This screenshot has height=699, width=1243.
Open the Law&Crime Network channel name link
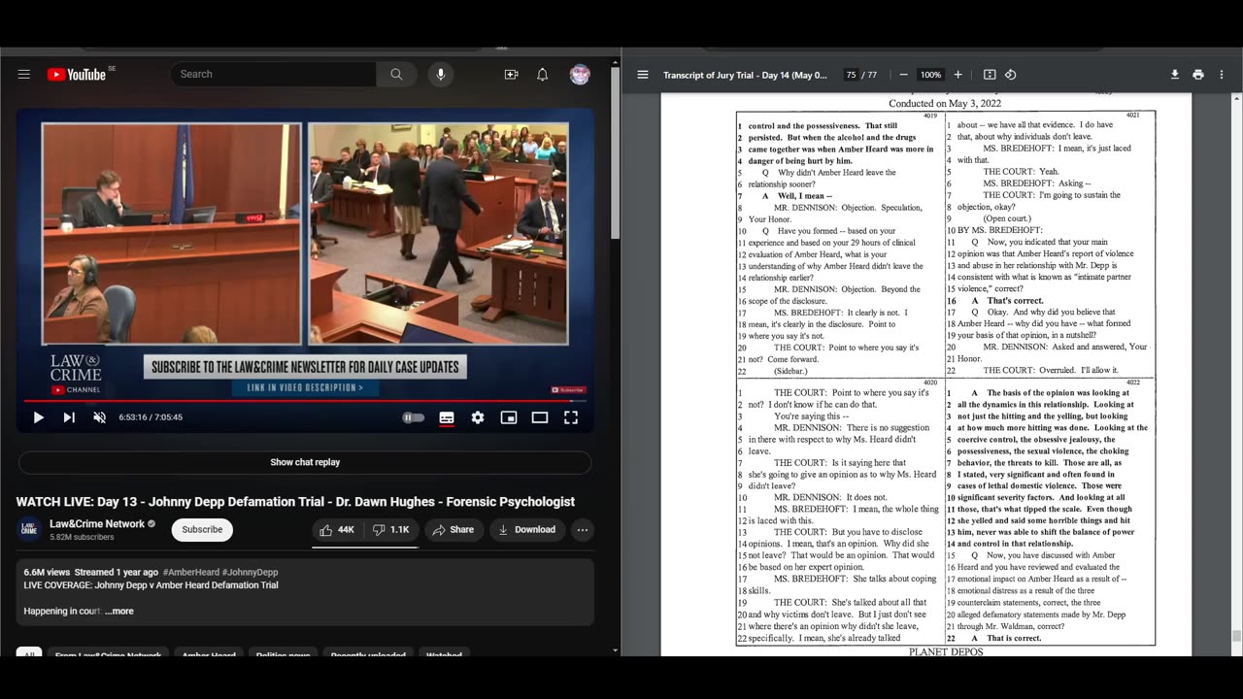[97, 524]
